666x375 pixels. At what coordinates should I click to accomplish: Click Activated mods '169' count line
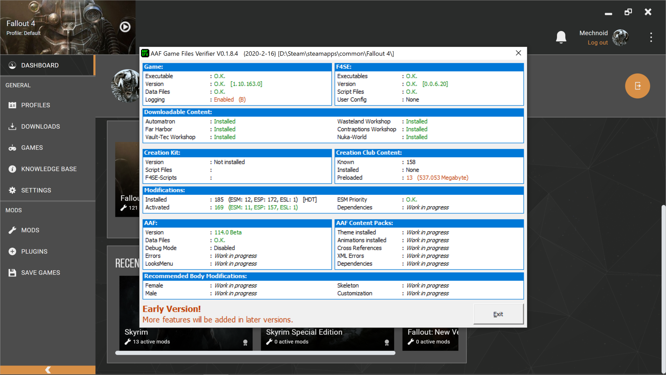(256, 207)
